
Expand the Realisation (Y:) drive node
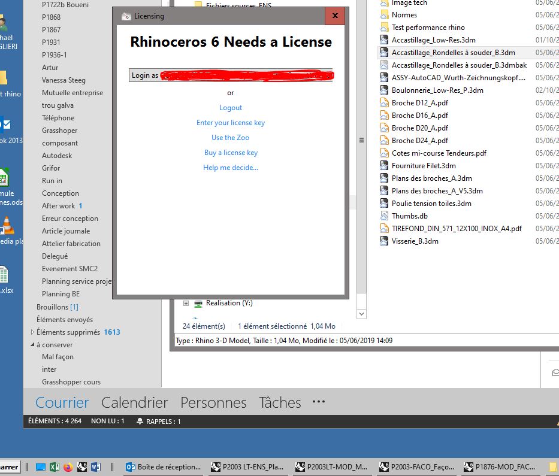[186, 303]
